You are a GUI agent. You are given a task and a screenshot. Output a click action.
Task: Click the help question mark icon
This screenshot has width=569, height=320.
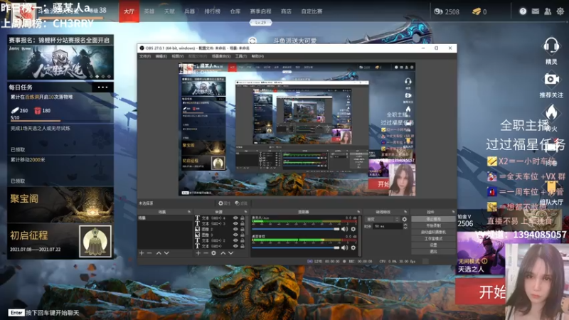tap(523, 11)
